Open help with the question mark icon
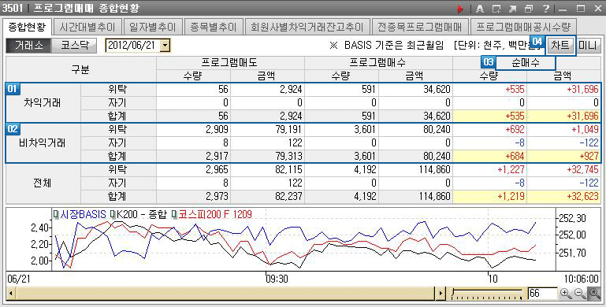This screenshot has height=307, width=606. point(545,8)
